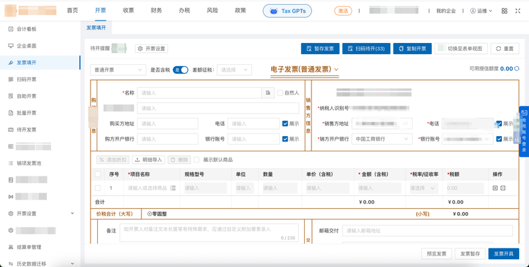Open the 税率/征收率 请选择 dropdown

pos(423,188)
